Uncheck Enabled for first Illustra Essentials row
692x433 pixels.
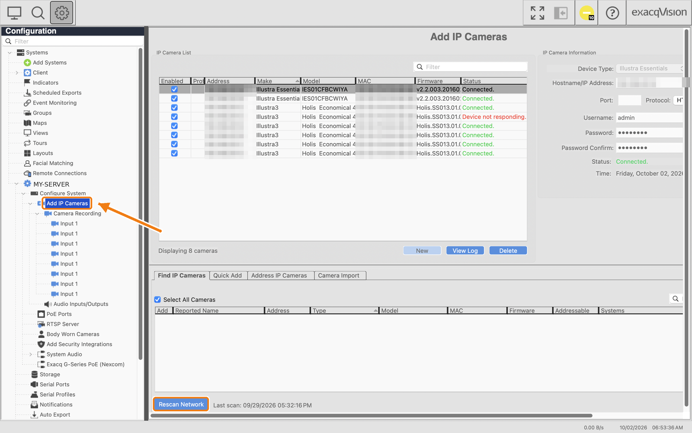point(174,89)
